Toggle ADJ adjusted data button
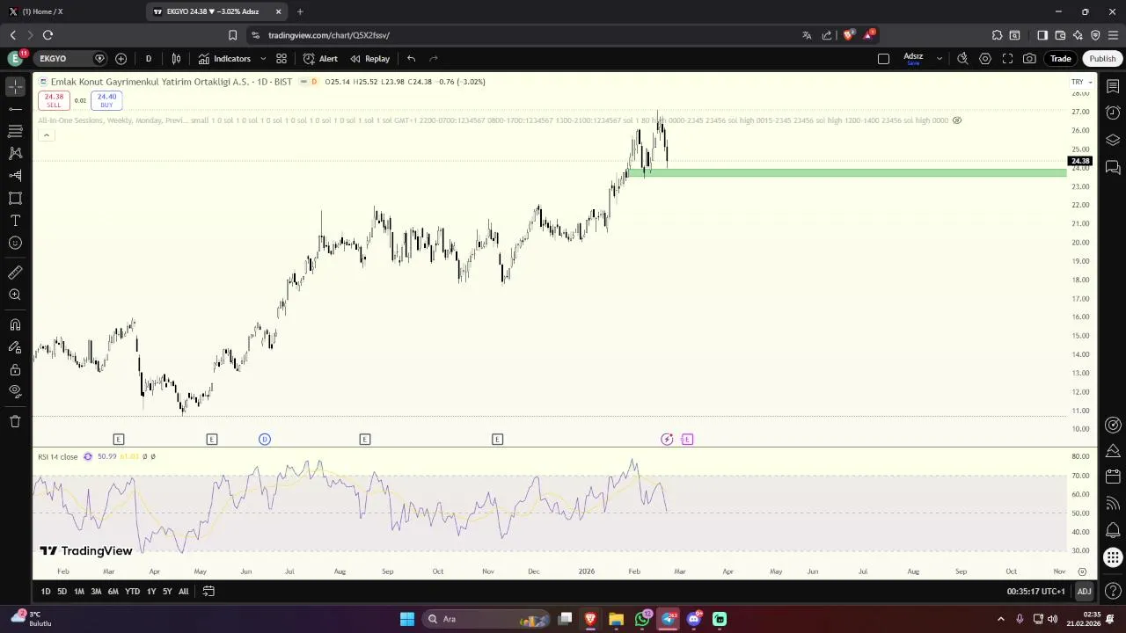Screen dimensions: 1126x633 [1084, 592]
